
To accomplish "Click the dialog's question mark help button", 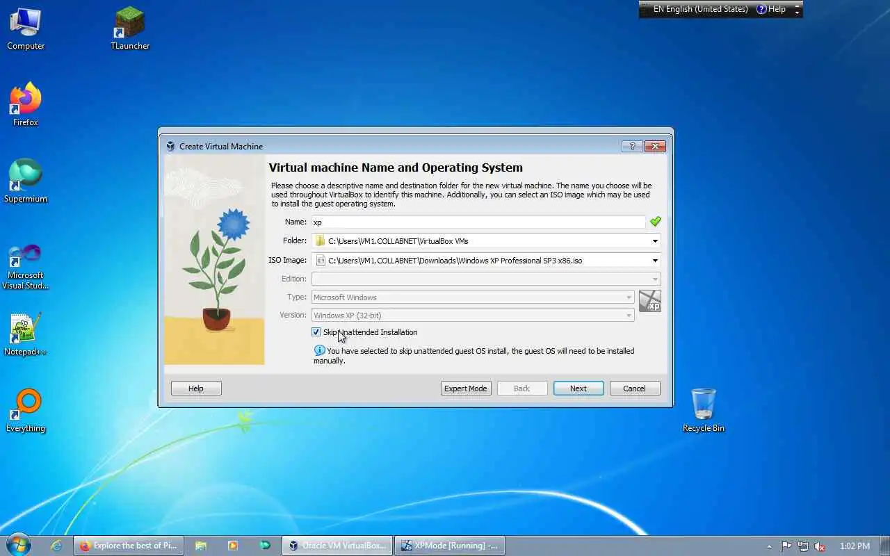I will point(632,146).
